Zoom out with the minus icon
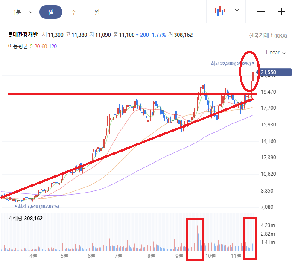The image size is (295, 266). pyautogui.click(x=261, y=12)
